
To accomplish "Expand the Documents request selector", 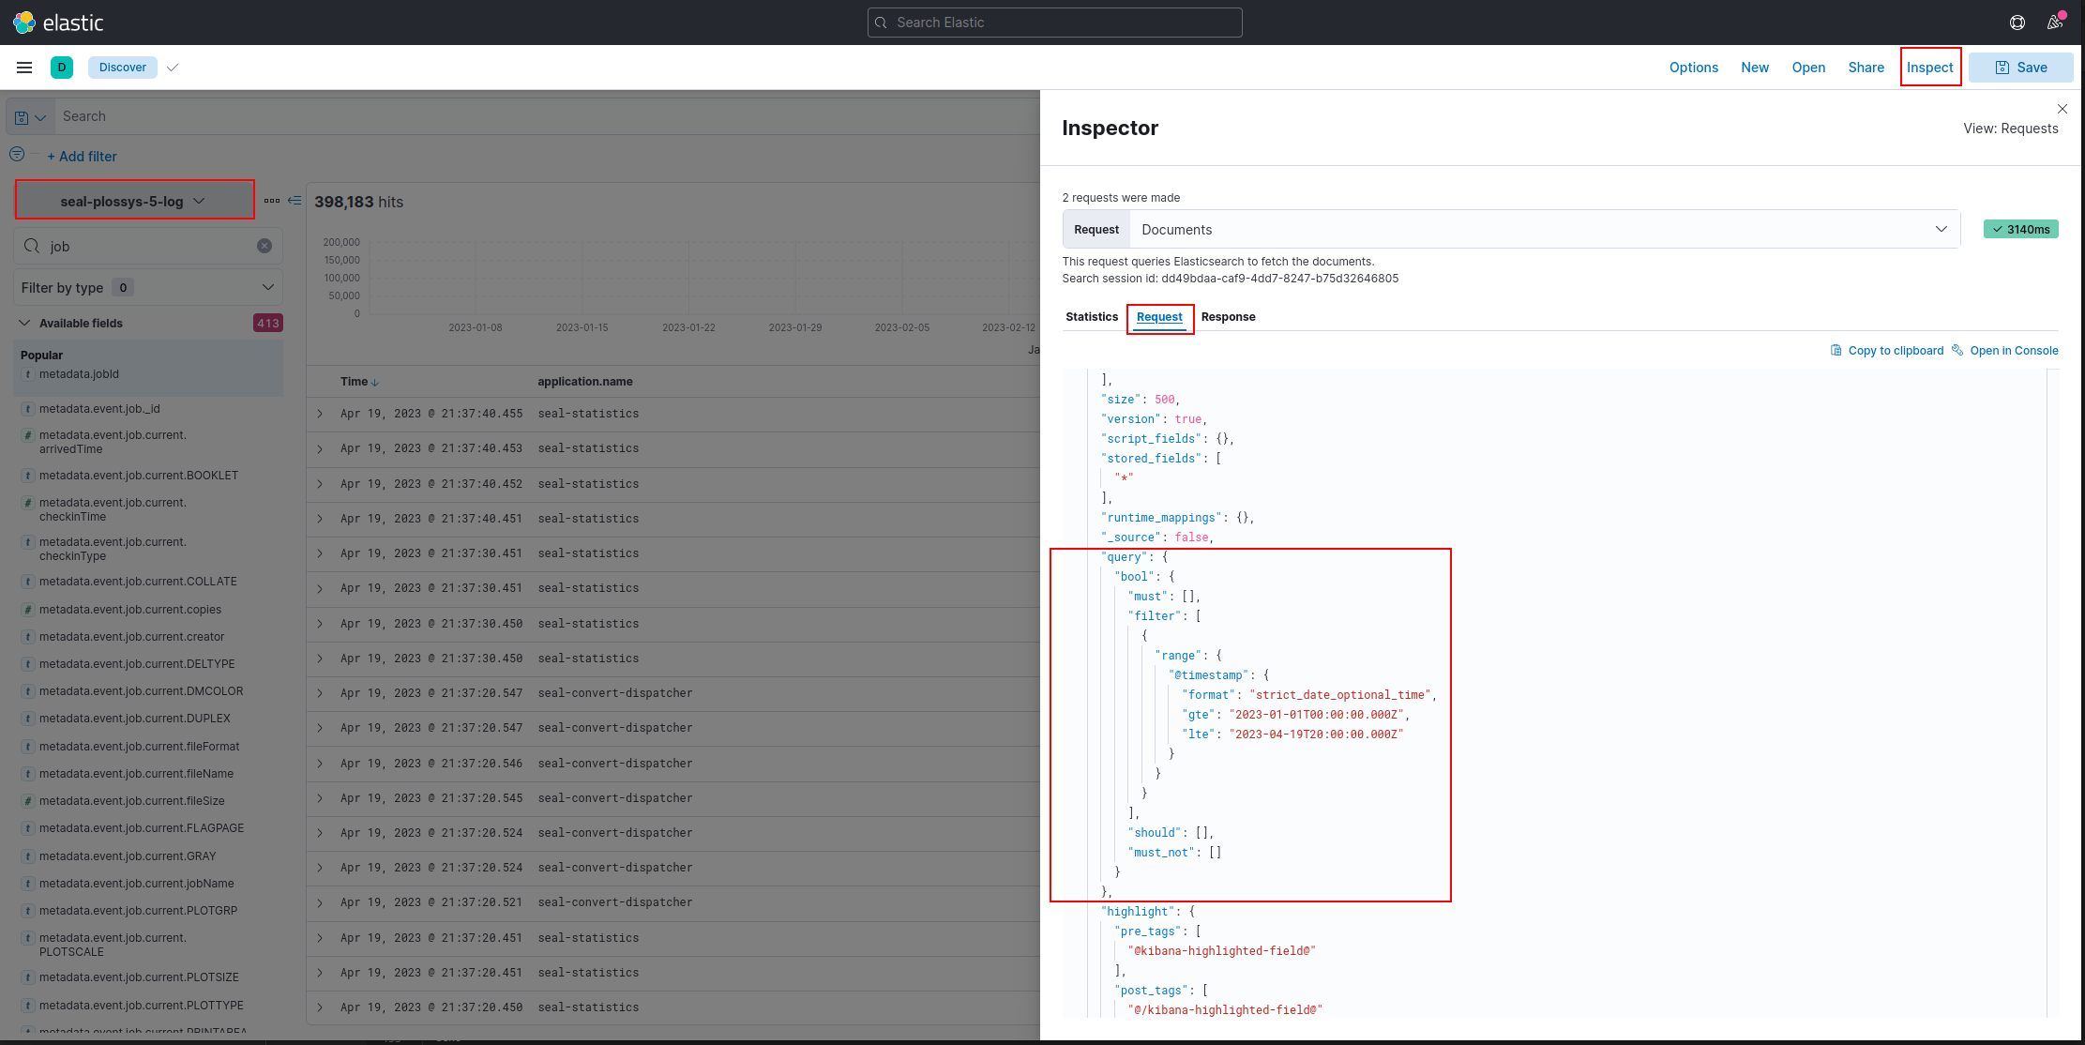I will (1941, 229).
